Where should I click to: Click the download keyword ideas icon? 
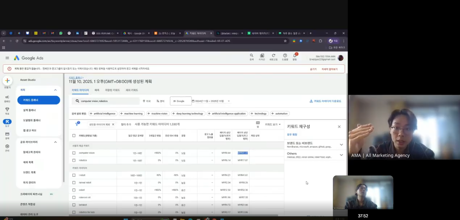pyautogui.click(x=311, y=101)
